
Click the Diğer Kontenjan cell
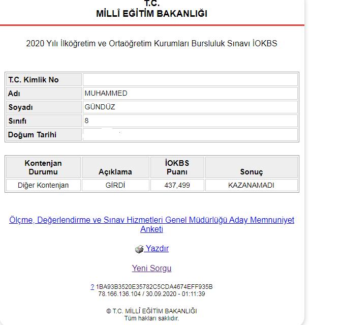(x=43, y=185)
